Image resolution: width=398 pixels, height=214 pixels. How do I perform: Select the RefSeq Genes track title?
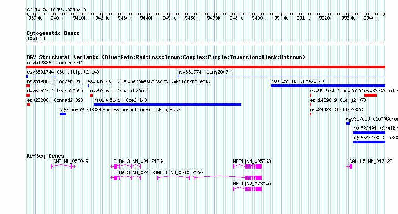45,156
